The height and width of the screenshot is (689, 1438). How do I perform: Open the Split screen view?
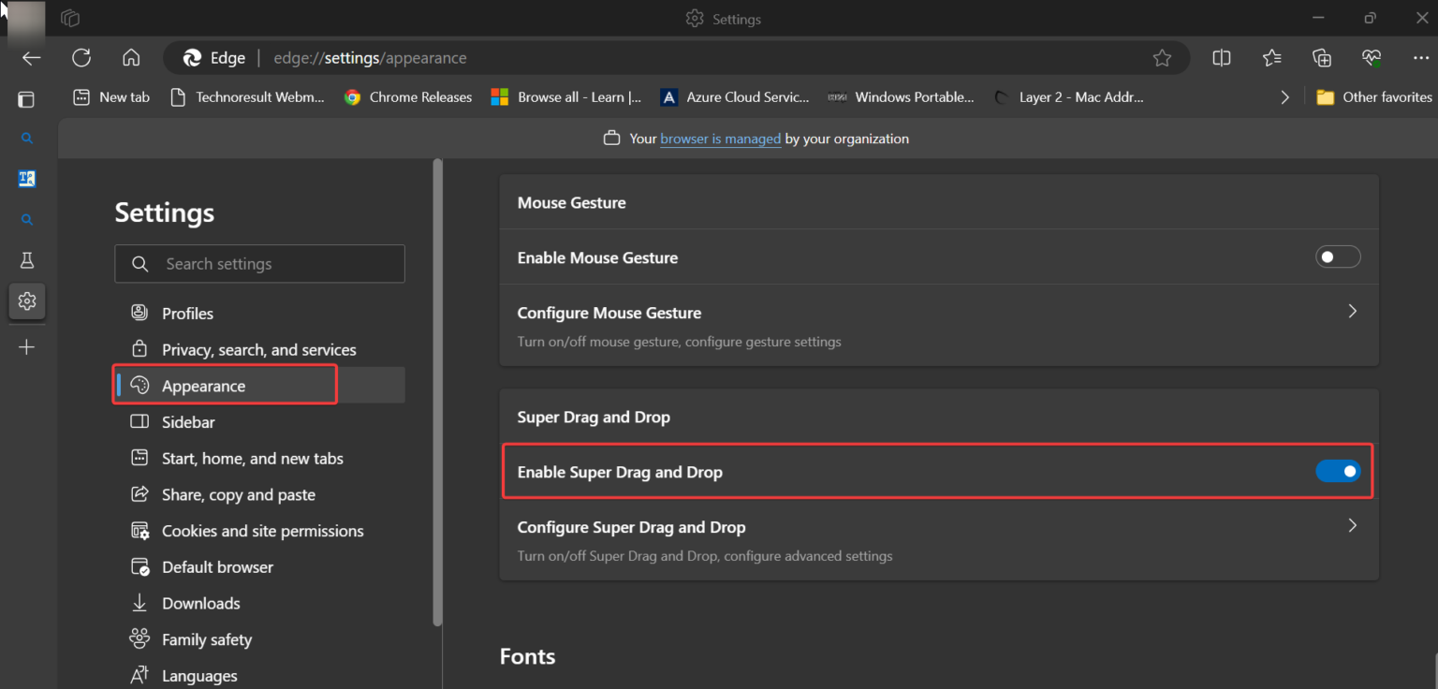coord(1221,57)
